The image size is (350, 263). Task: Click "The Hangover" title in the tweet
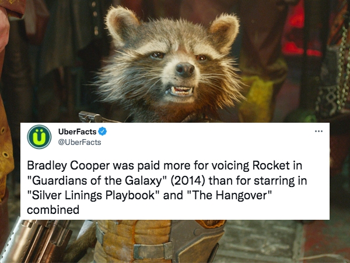click(229, 195)
